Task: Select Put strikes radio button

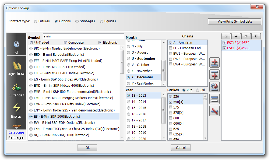Action: [x=184, y=90]
